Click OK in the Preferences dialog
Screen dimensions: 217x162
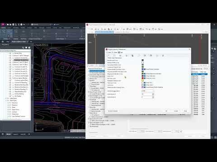point(166,111)
